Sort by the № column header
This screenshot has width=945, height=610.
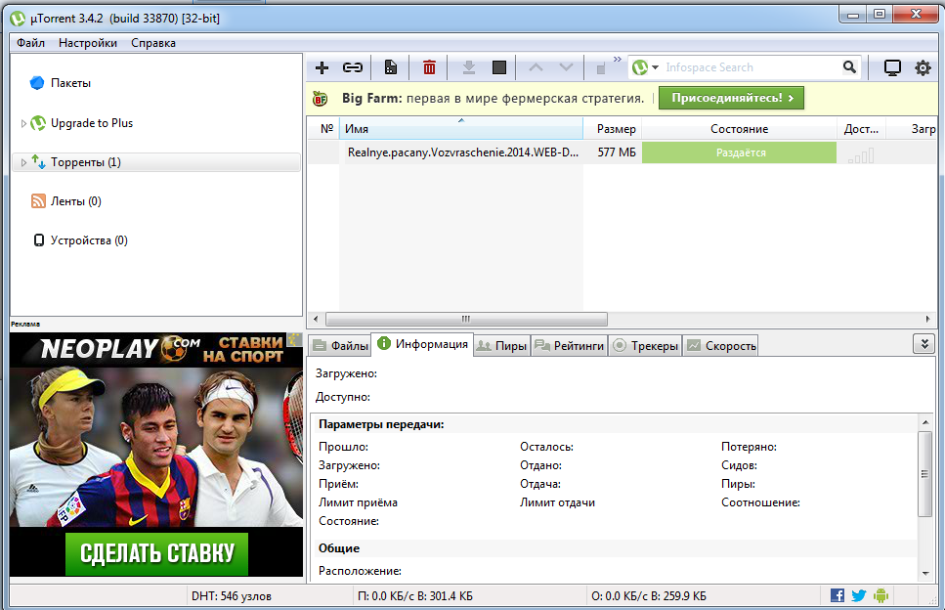point(326,129)
